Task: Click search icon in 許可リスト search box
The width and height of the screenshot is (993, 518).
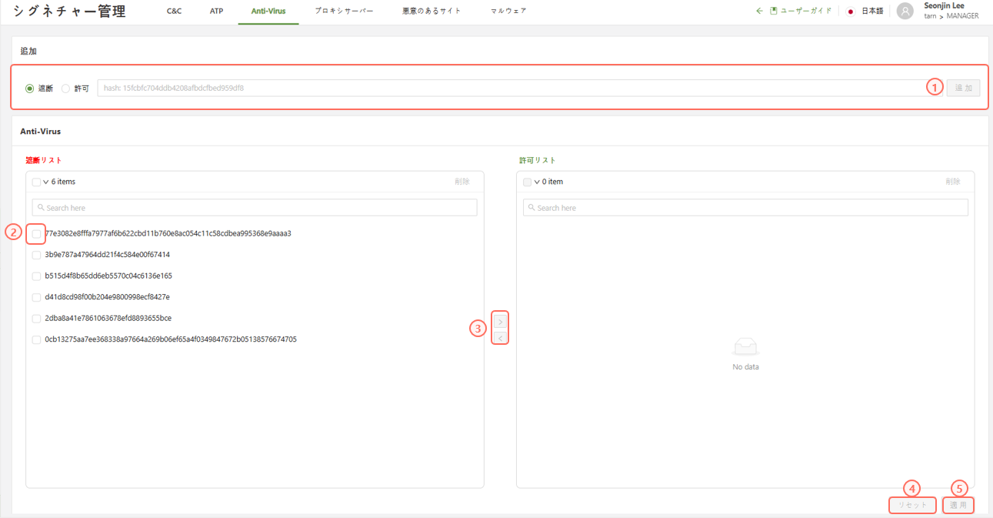Action: point(532,208)
